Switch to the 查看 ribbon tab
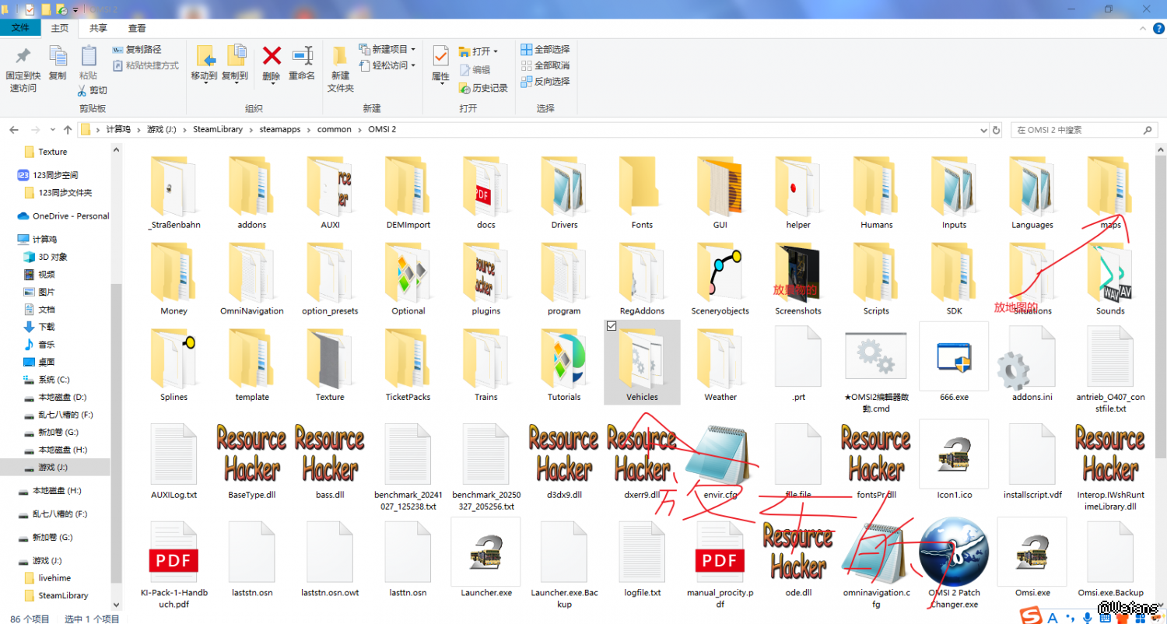Image resolution: width=1167 pixels, height=624 pixels. point(138,28)
